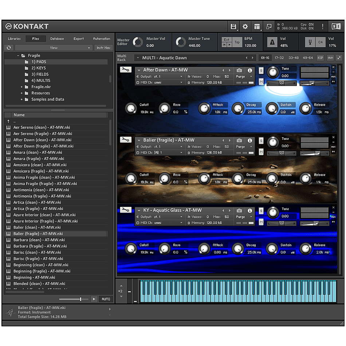The height and width of the screenshot is (346, 346).
Task: Mute the Balier (fragile) instrument
Action: pyautogui.click(x=261, y=152)
